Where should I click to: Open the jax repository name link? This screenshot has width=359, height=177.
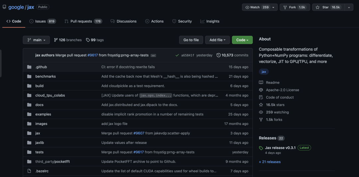[x=31, y=7]
